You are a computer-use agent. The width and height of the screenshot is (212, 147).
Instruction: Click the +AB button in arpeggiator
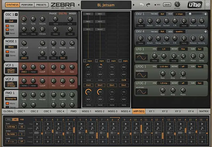pyautogui.click(x=22, y=119)
